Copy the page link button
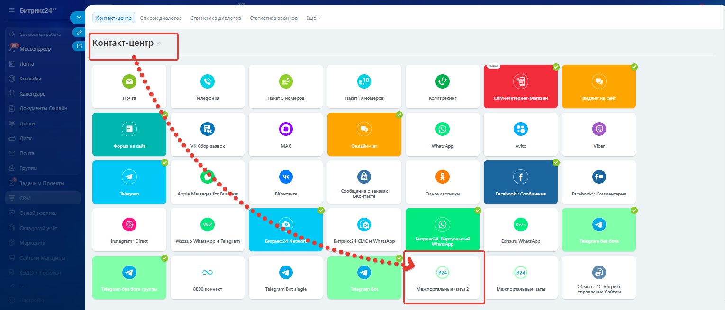This screenshot has width=725, height=310. click(79, 32)
